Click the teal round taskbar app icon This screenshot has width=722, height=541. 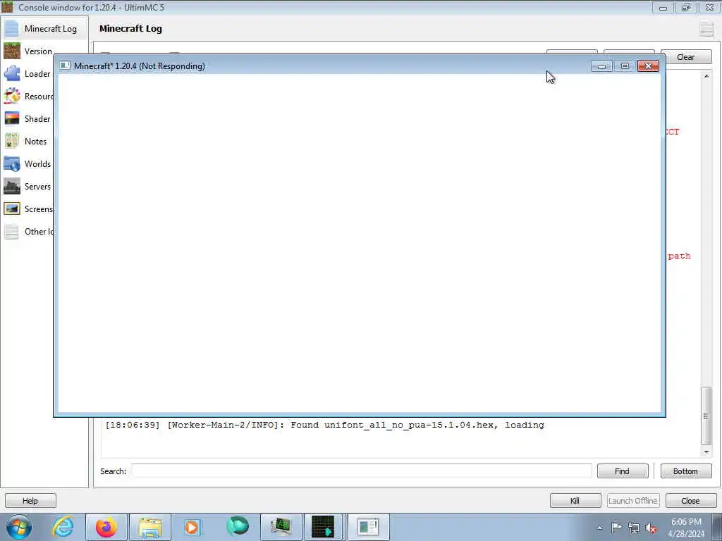point(238,526)
